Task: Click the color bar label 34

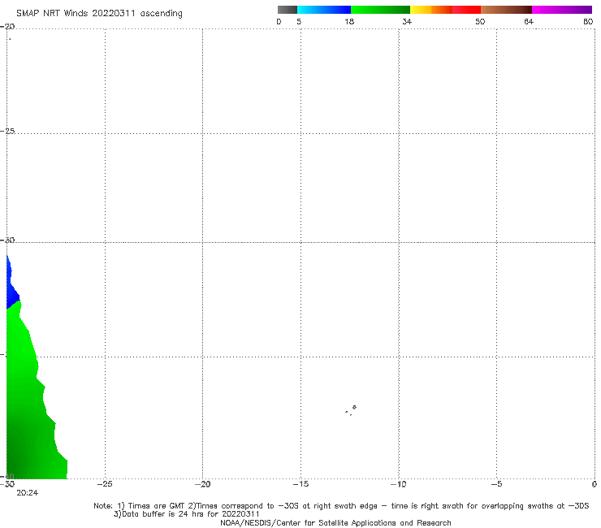Action: point(407,21)
